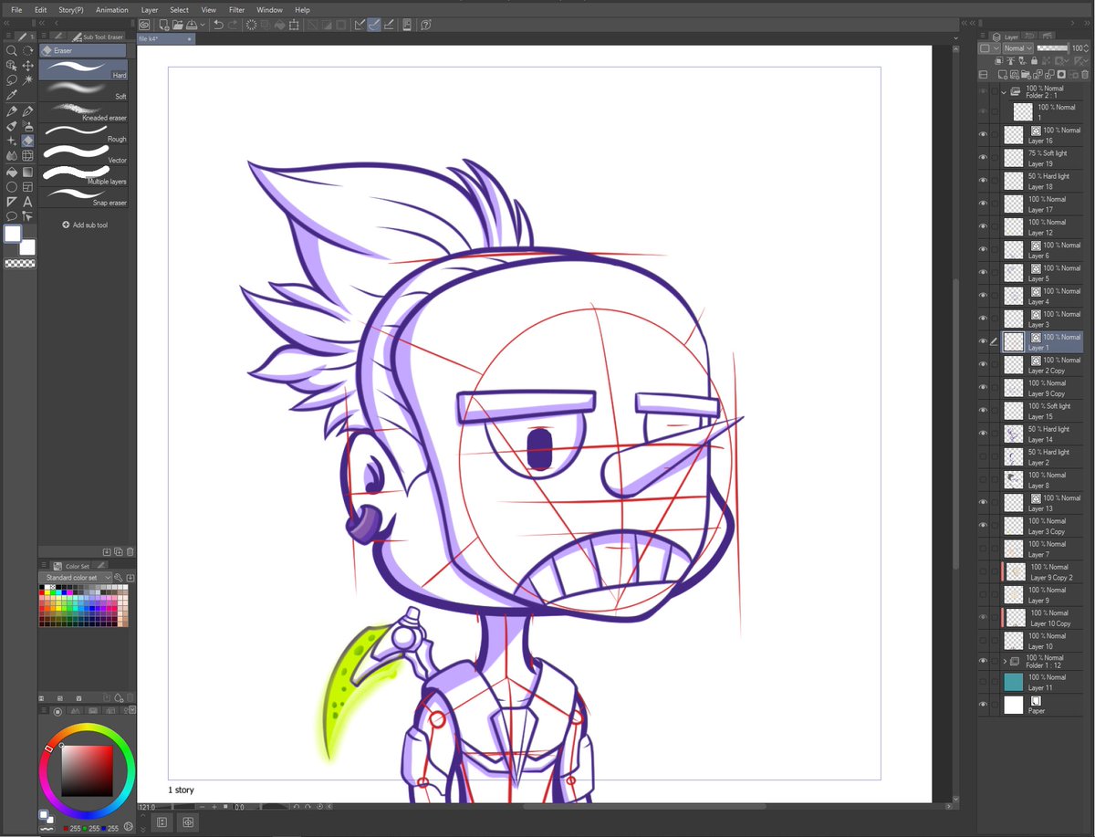1095x837 pixels.
Task: Hide Layer 12 with its eye icon
Action: point(984,226)
